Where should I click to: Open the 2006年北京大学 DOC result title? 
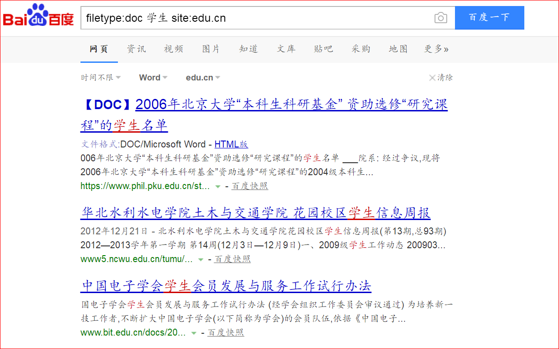pos(264,115)
